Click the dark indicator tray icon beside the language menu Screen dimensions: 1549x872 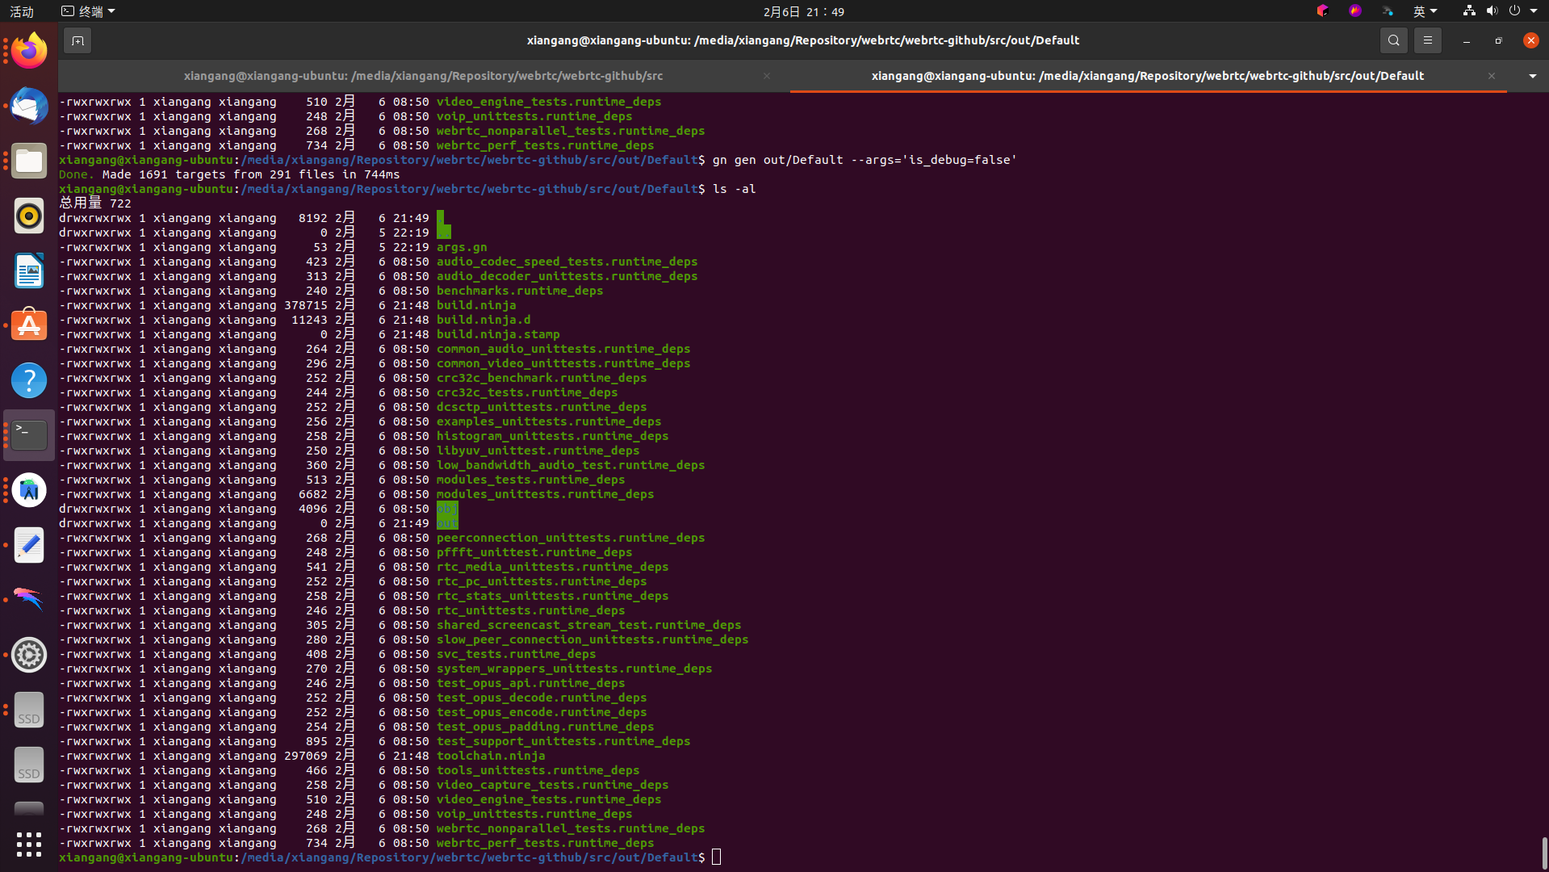click(x=1388, y=11)
